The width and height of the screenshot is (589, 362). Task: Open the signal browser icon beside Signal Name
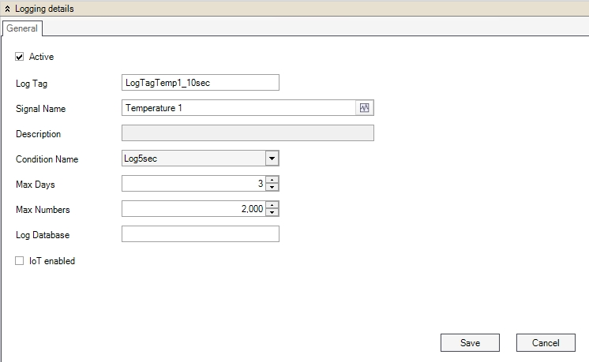365,108
